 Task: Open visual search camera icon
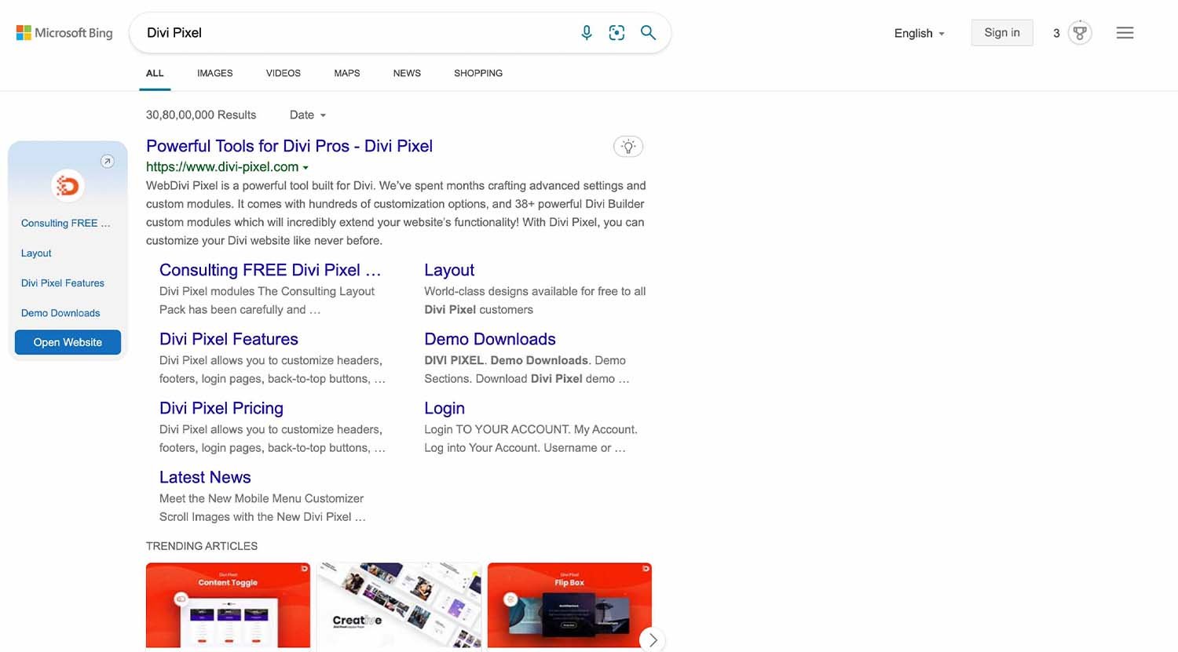(x=616, y=33)
